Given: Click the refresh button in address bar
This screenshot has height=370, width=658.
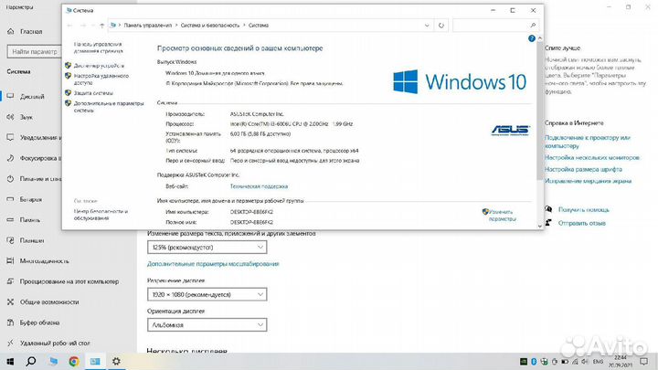Looking at the screenshot, I should 441,26.
